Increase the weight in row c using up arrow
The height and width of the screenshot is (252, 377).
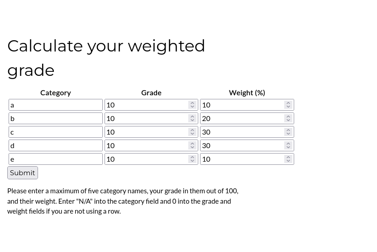pyautogui.click(x=288, y=130)
